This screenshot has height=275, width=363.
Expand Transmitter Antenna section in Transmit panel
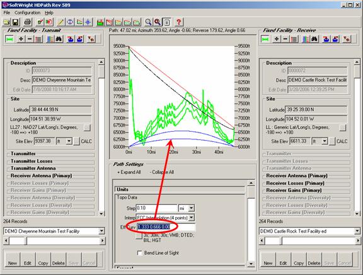pyautogui.click(x=33, y=168)
